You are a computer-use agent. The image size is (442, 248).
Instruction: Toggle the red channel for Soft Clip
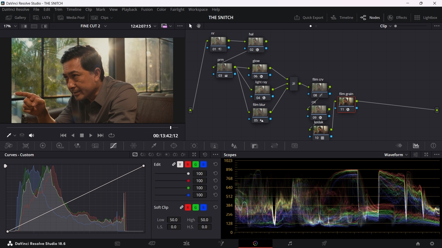click(188, 208)
